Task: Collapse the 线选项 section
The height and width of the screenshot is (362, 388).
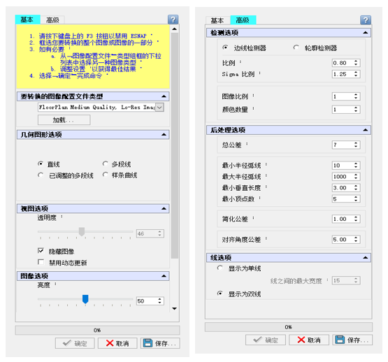Action: pos(366,258)
